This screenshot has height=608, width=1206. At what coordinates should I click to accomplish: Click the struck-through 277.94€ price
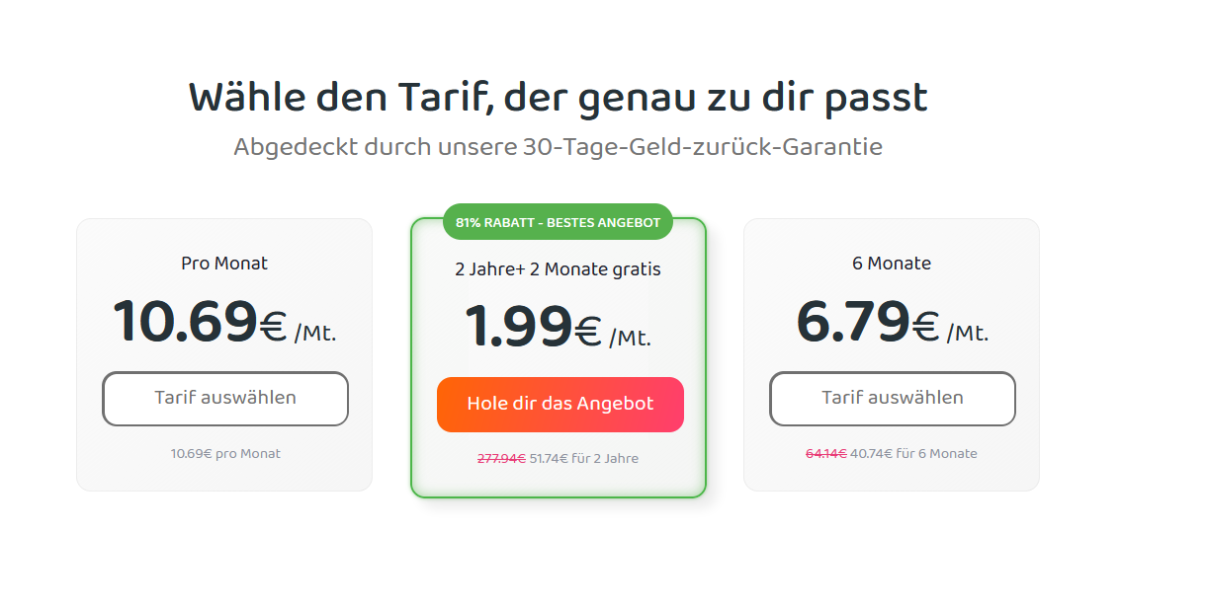coord(501,459)
